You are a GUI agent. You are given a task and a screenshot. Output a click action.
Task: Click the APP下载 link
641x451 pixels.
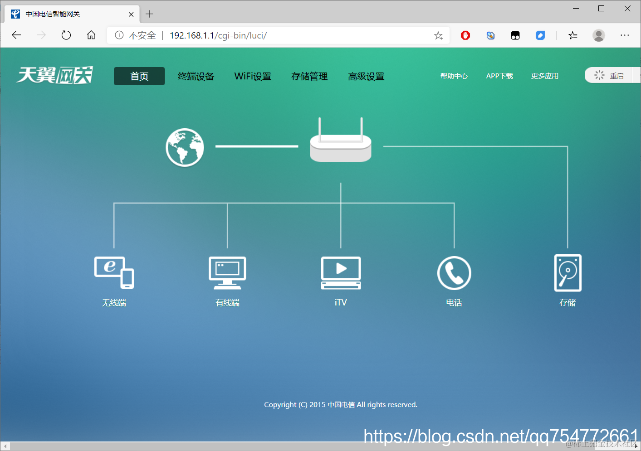[x=499, y=76]
